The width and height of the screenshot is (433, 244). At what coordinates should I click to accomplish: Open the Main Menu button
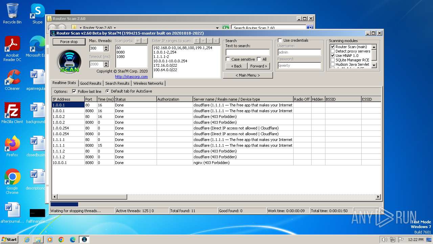click(248, 75)
